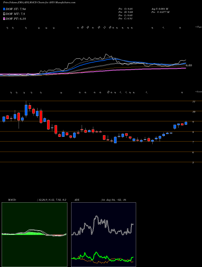Click the 'Pre C: 8.91' value
Image resolution: width=202 pixels, height=267 pixels.
[126, 19]
